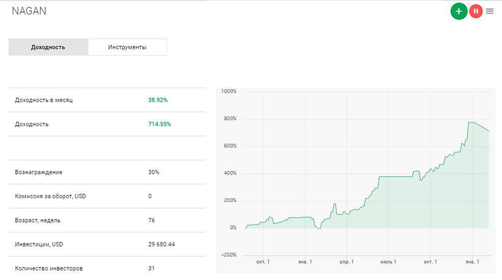
Task: Click the Возраст, недель value 76
Action: [x=151, y=220]
